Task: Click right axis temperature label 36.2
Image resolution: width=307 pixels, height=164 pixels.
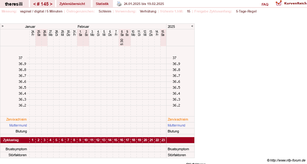Action: pos(176,105)
